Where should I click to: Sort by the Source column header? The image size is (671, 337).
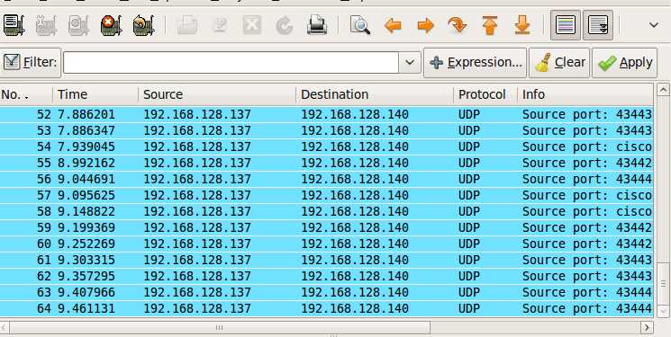coord(217,94)
